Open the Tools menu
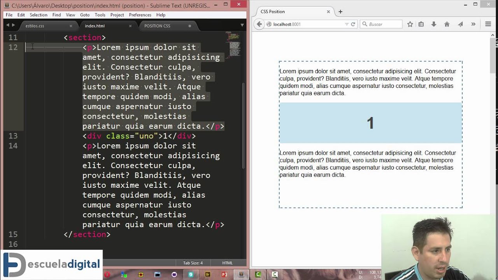This screenshot has height=280, width=498. coord(100,15)
